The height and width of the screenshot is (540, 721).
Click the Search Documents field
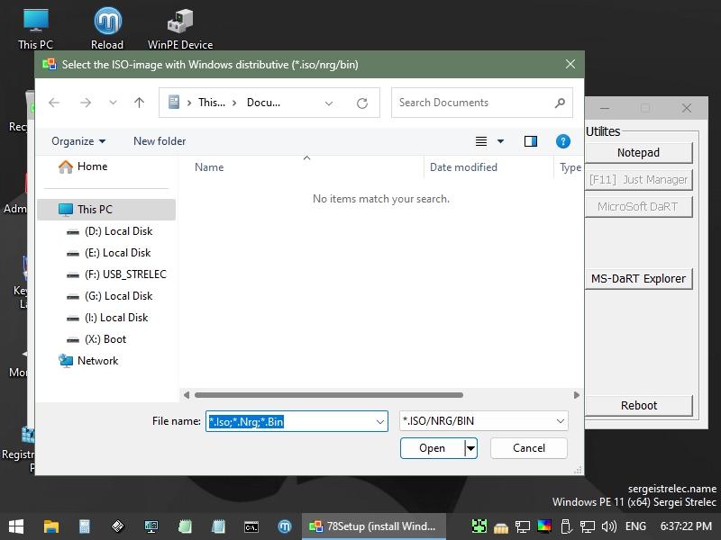(x=473, y=103)
